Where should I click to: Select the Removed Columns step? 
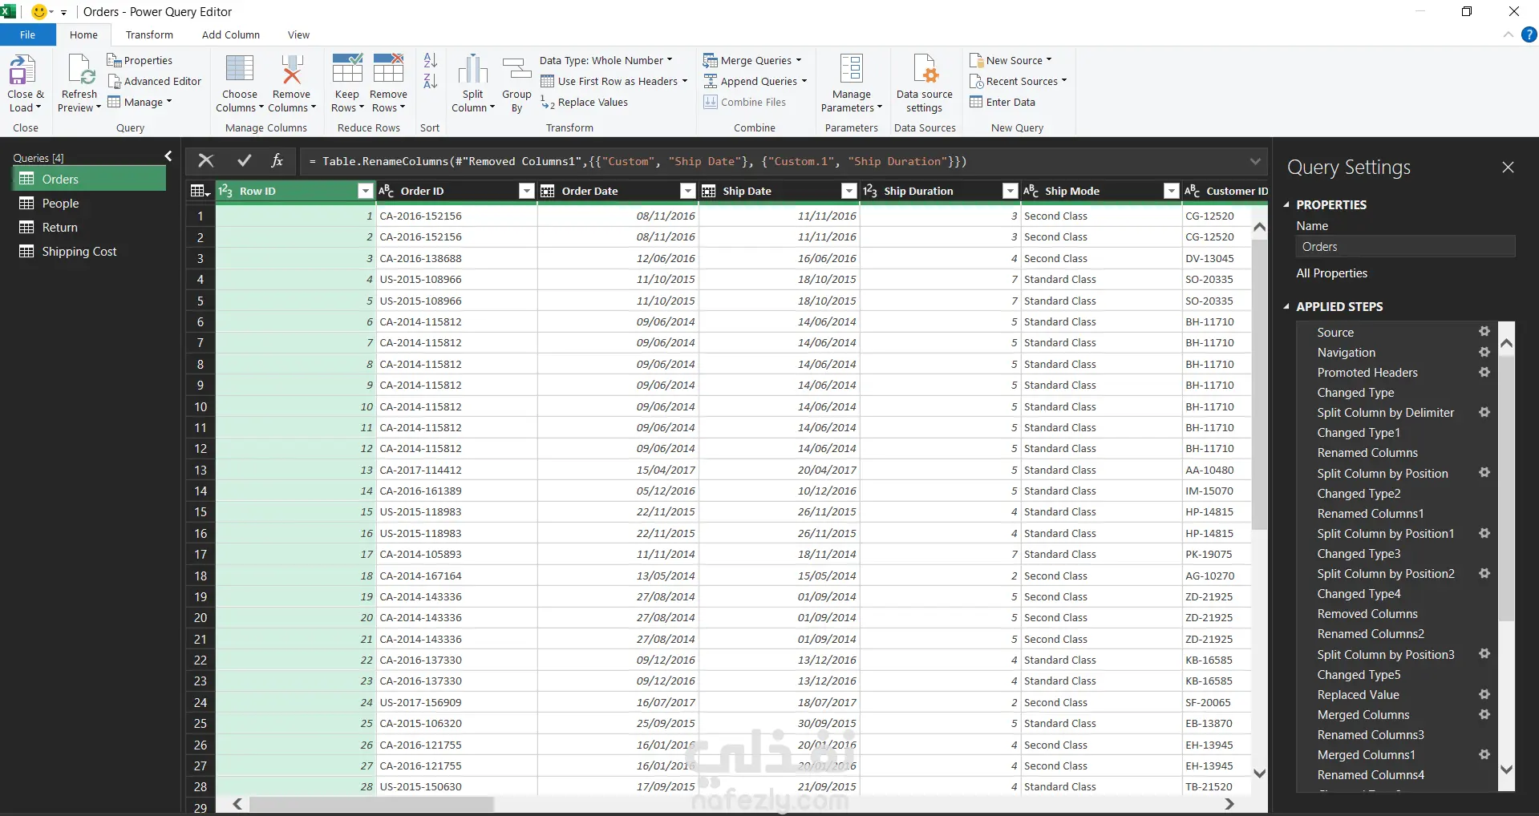click(x=1367, y=613)
